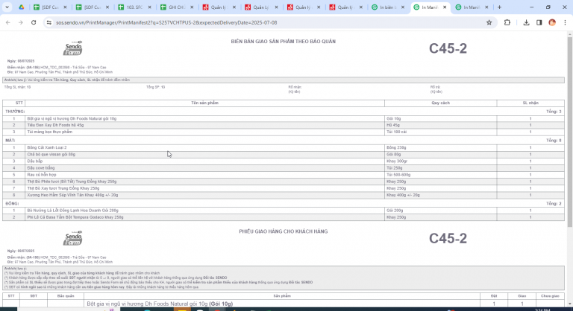Select row Túi màng bọc thực phẩm
The image size is (573, 311).
284,132
